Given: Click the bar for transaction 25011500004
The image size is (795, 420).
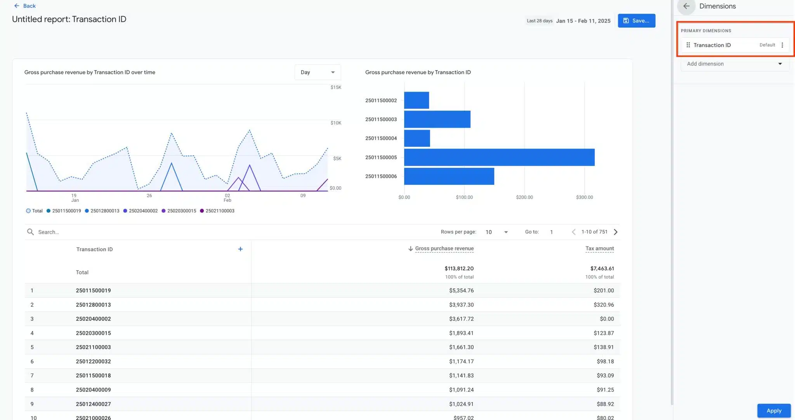Looking at the screenshot, I should pos(417,138).
